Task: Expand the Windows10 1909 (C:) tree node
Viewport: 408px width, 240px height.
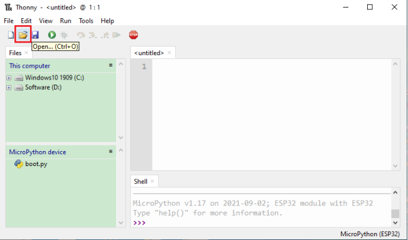Action: pos(9,78)
